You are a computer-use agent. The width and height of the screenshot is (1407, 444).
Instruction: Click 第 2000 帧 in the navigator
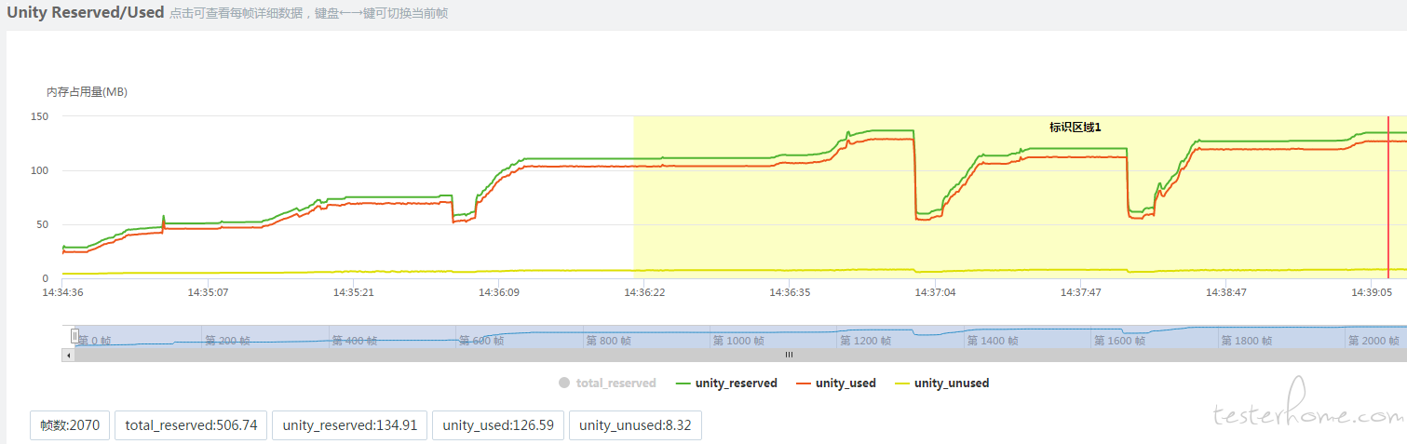point(1374,341)
